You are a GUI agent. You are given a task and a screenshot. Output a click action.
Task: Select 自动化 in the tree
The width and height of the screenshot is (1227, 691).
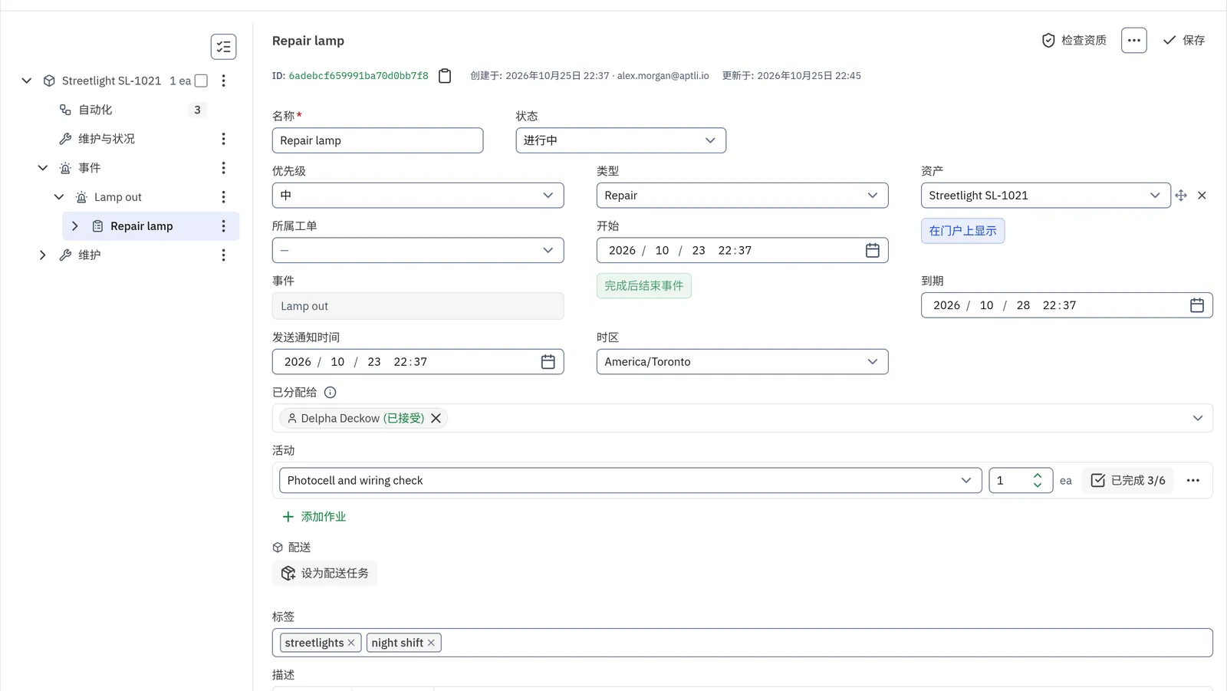[x=95, y=110]
